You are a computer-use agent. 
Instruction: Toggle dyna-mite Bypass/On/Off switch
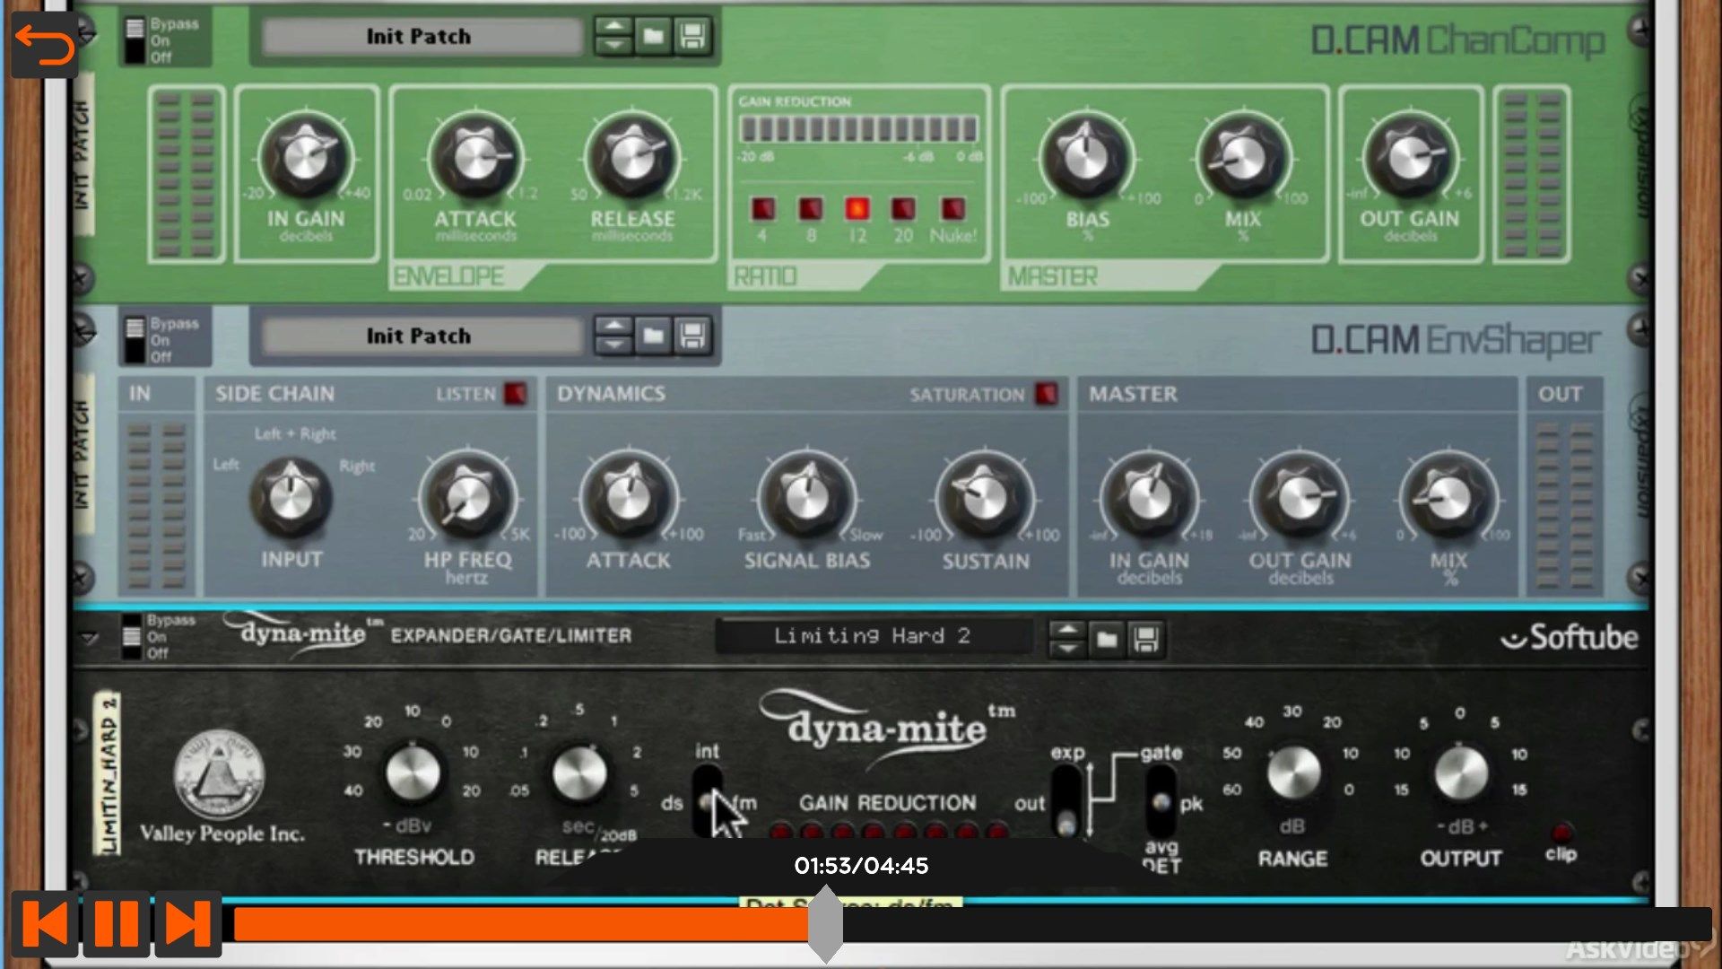[x=131, y=636]
